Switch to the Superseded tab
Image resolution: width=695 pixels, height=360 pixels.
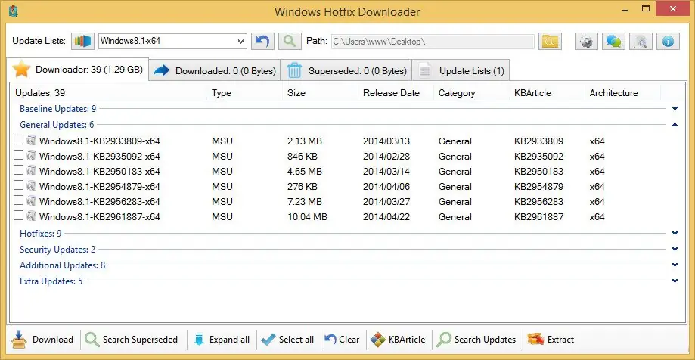(346, 71)
